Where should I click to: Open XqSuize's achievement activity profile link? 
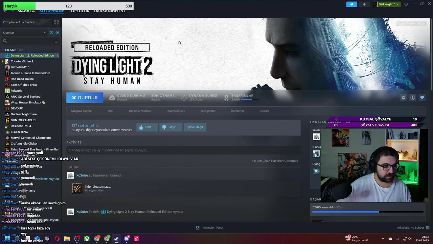[82, 175]
